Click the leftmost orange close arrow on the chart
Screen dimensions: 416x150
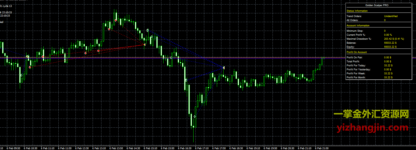click(27, 56)
